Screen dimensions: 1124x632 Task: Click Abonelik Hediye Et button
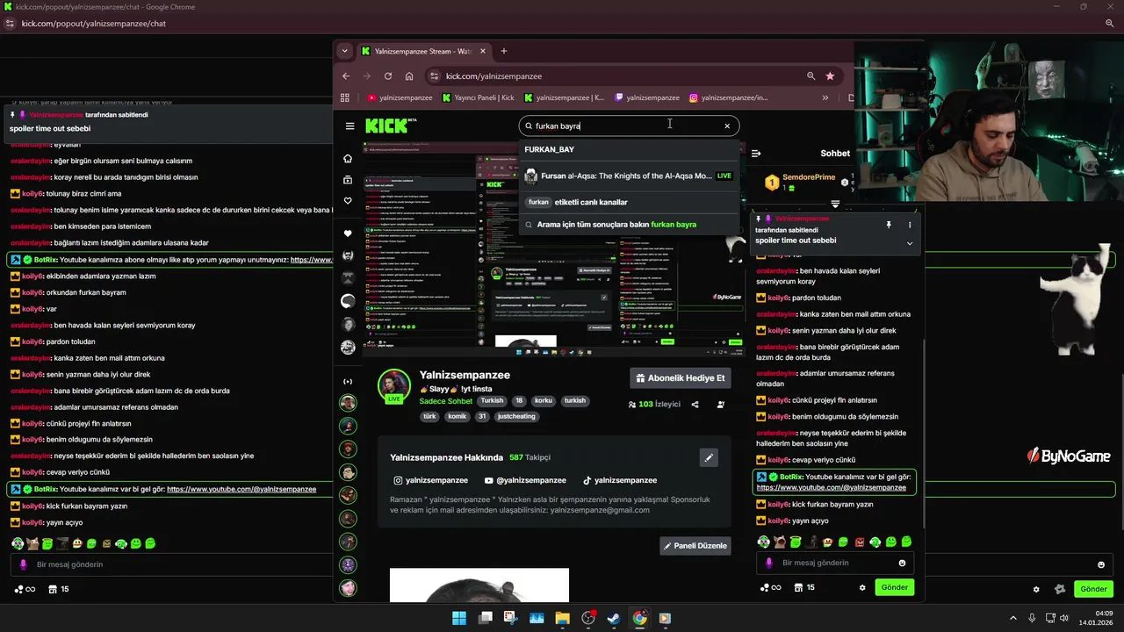pos(680,378)
